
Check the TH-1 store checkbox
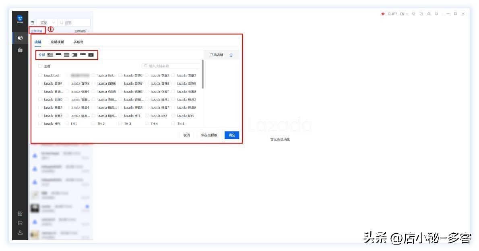66,123
